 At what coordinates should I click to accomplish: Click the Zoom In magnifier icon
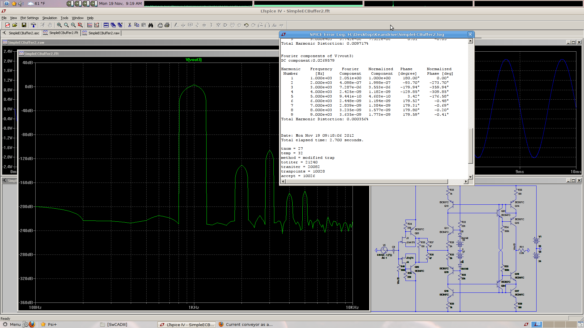click(x=59, y=25)
